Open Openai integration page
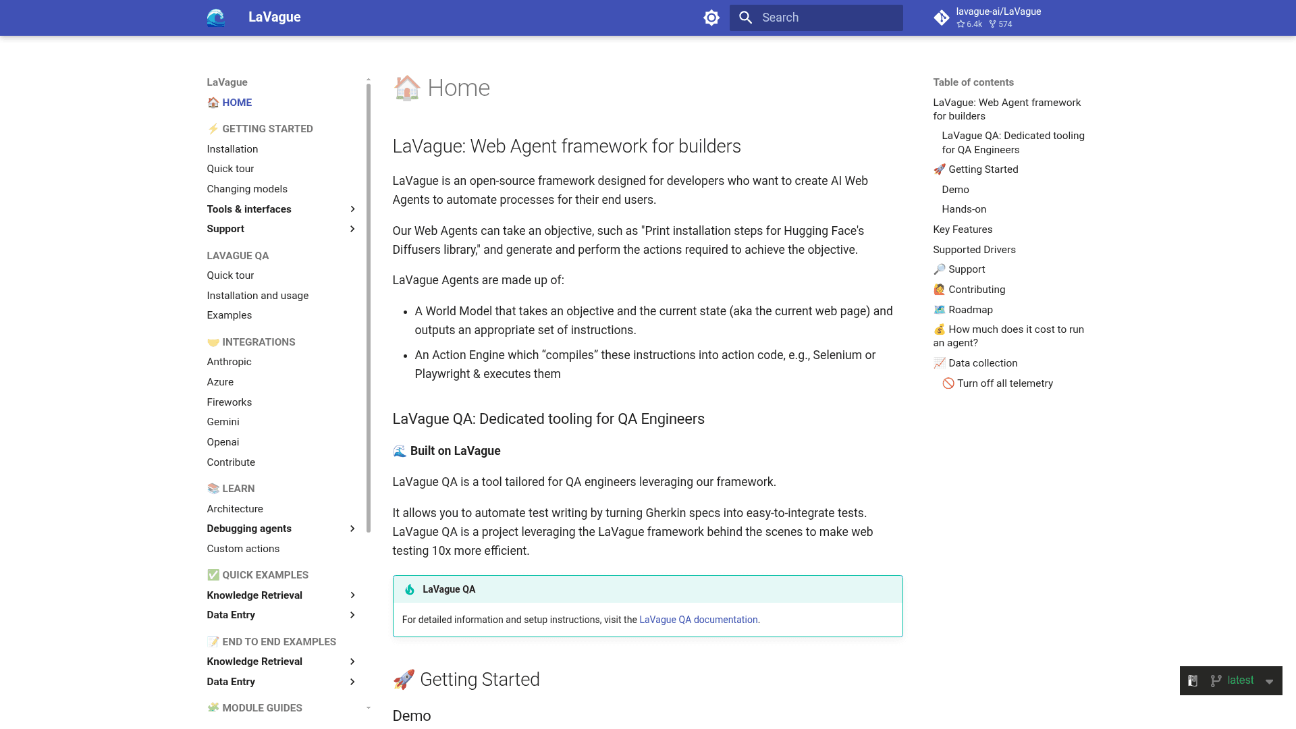The width and height of the screenshot is (1296, 729). coord(223,442)
